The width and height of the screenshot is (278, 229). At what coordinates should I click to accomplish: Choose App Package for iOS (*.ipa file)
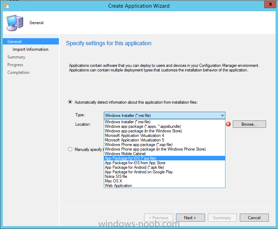(x=164, y=158)
